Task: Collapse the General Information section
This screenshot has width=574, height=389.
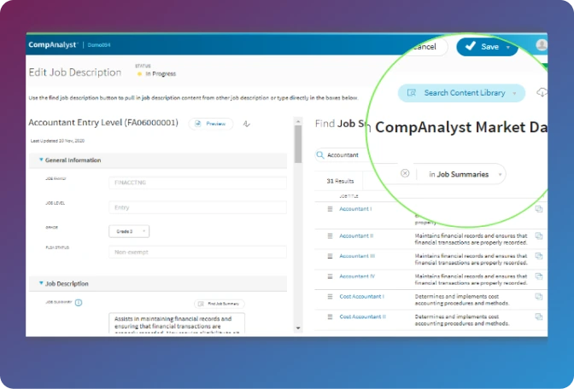Action: (41, 160)
